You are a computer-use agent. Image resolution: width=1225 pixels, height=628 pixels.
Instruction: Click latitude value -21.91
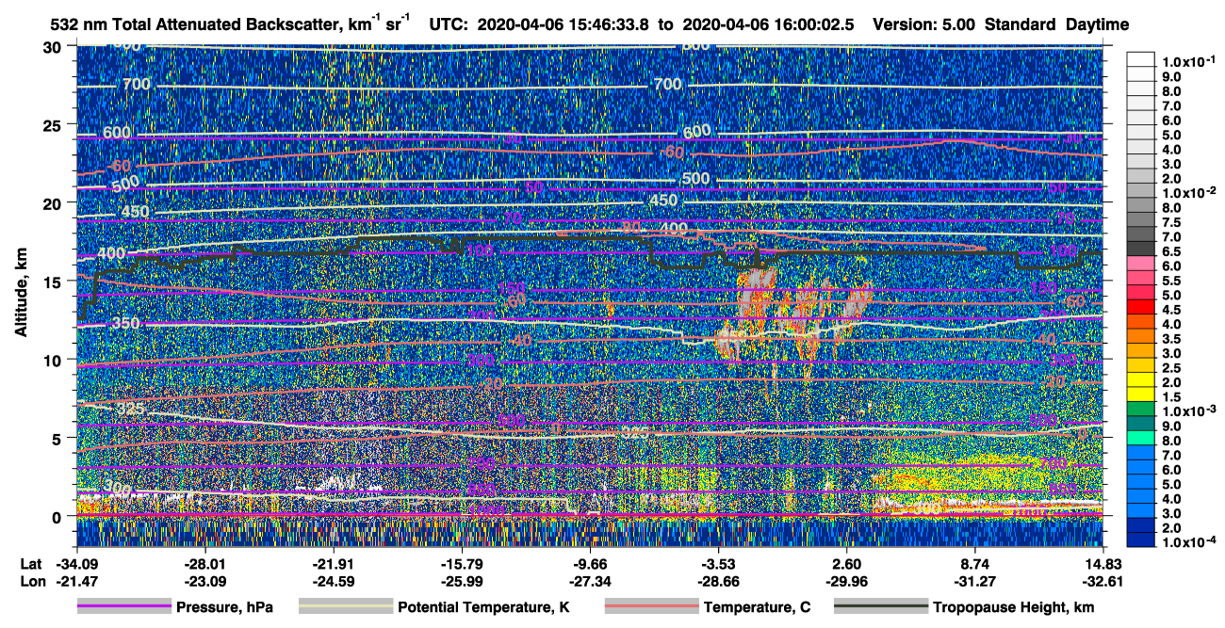pos(333,562)
